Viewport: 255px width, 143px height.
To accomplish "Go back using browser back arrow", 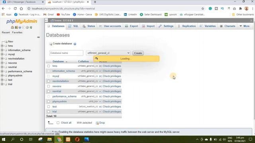I will coord(3,8).
